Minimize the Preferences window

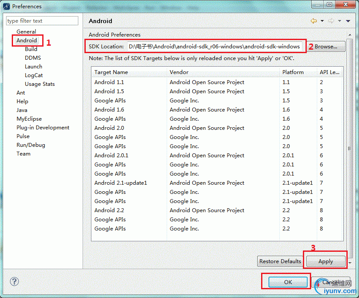pos(317,5)
